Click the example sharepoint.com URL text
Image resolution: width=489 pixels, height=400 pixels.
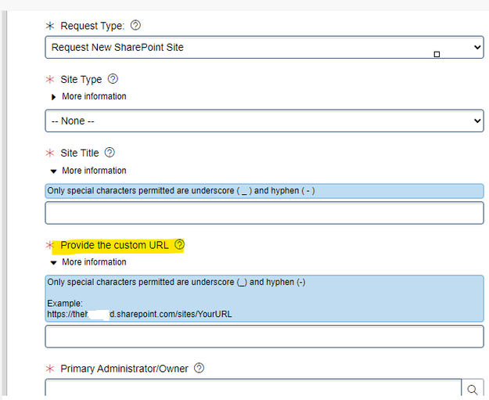139,314
